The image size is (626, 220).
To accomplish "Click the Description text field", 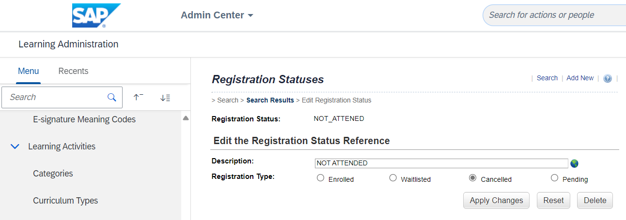I will (441, 163).
